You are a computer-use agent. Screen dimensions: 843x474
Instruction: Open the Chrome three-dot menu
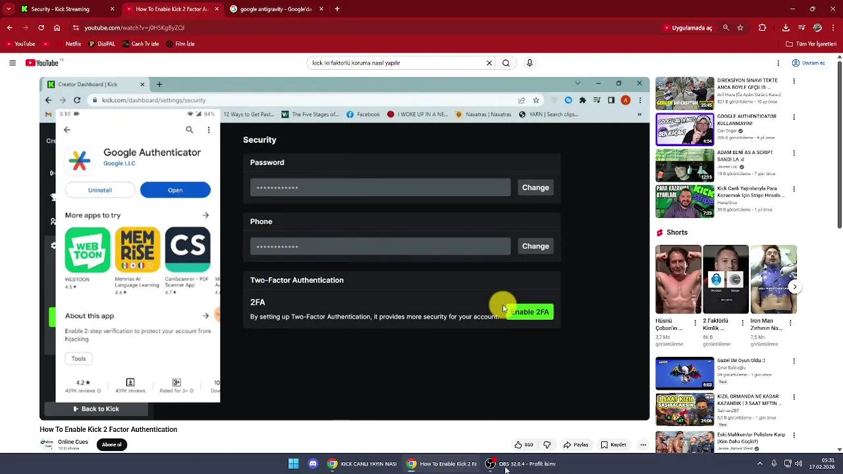click(833, 28)
